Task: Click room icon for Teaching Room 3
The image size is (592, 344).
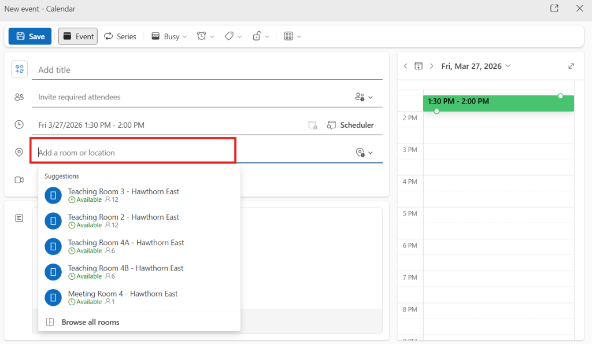Action: click(53, 195)
